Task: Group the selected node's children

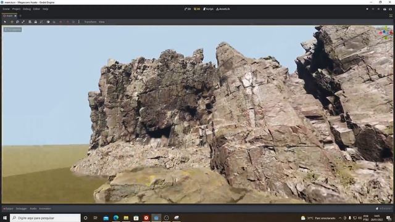Action: click(x=41, y=22)
